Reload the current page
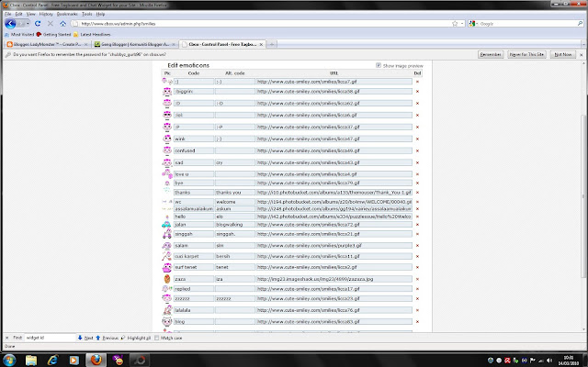 pyautogui.click(x=38, y=24)
